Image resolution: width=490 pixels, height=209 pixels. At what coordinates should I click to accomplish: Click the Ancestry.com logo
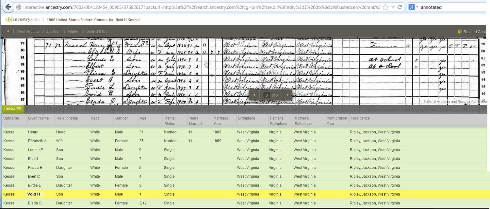[23, 20]
